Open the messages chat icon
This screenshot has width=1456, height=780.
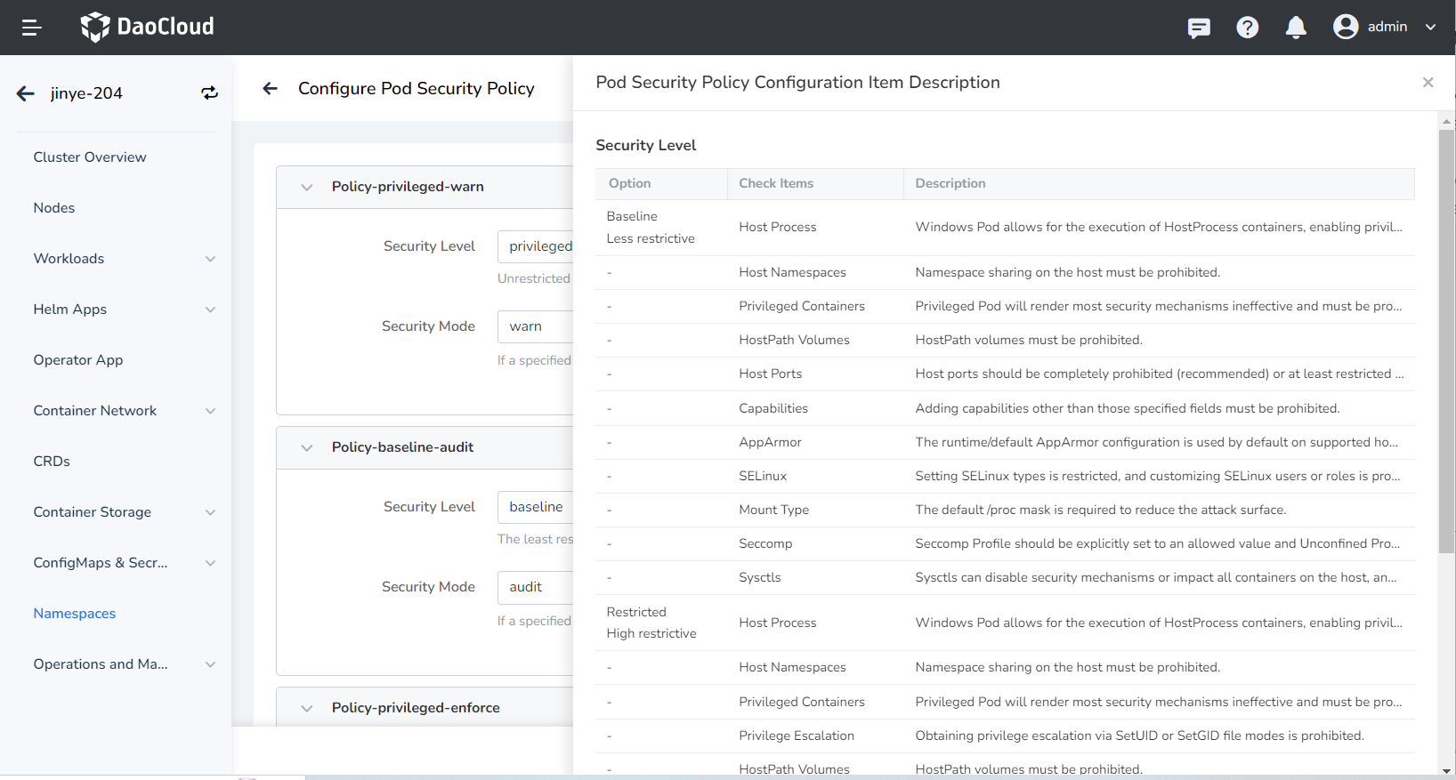(x=1199, y=28)
